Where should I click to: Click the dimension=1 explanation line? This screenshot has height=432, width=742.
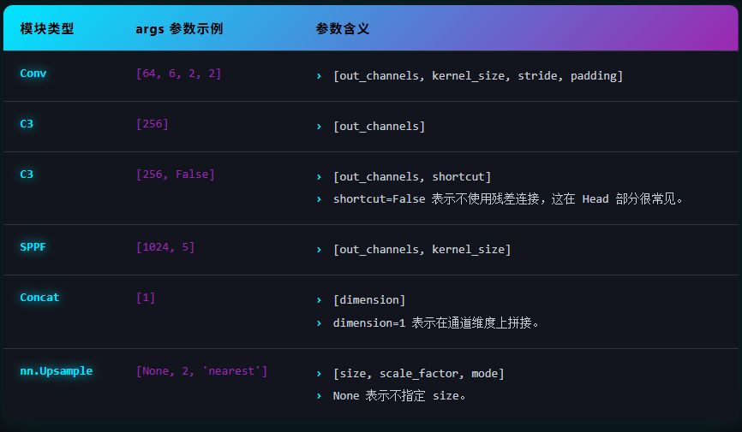[436, 323]
